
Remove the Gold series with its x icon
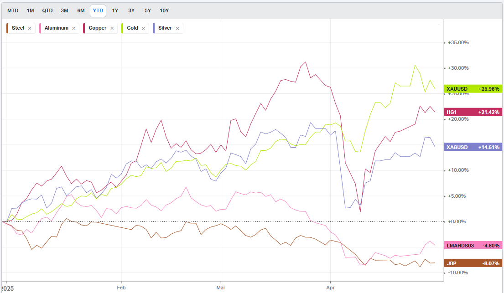point(143,28)
